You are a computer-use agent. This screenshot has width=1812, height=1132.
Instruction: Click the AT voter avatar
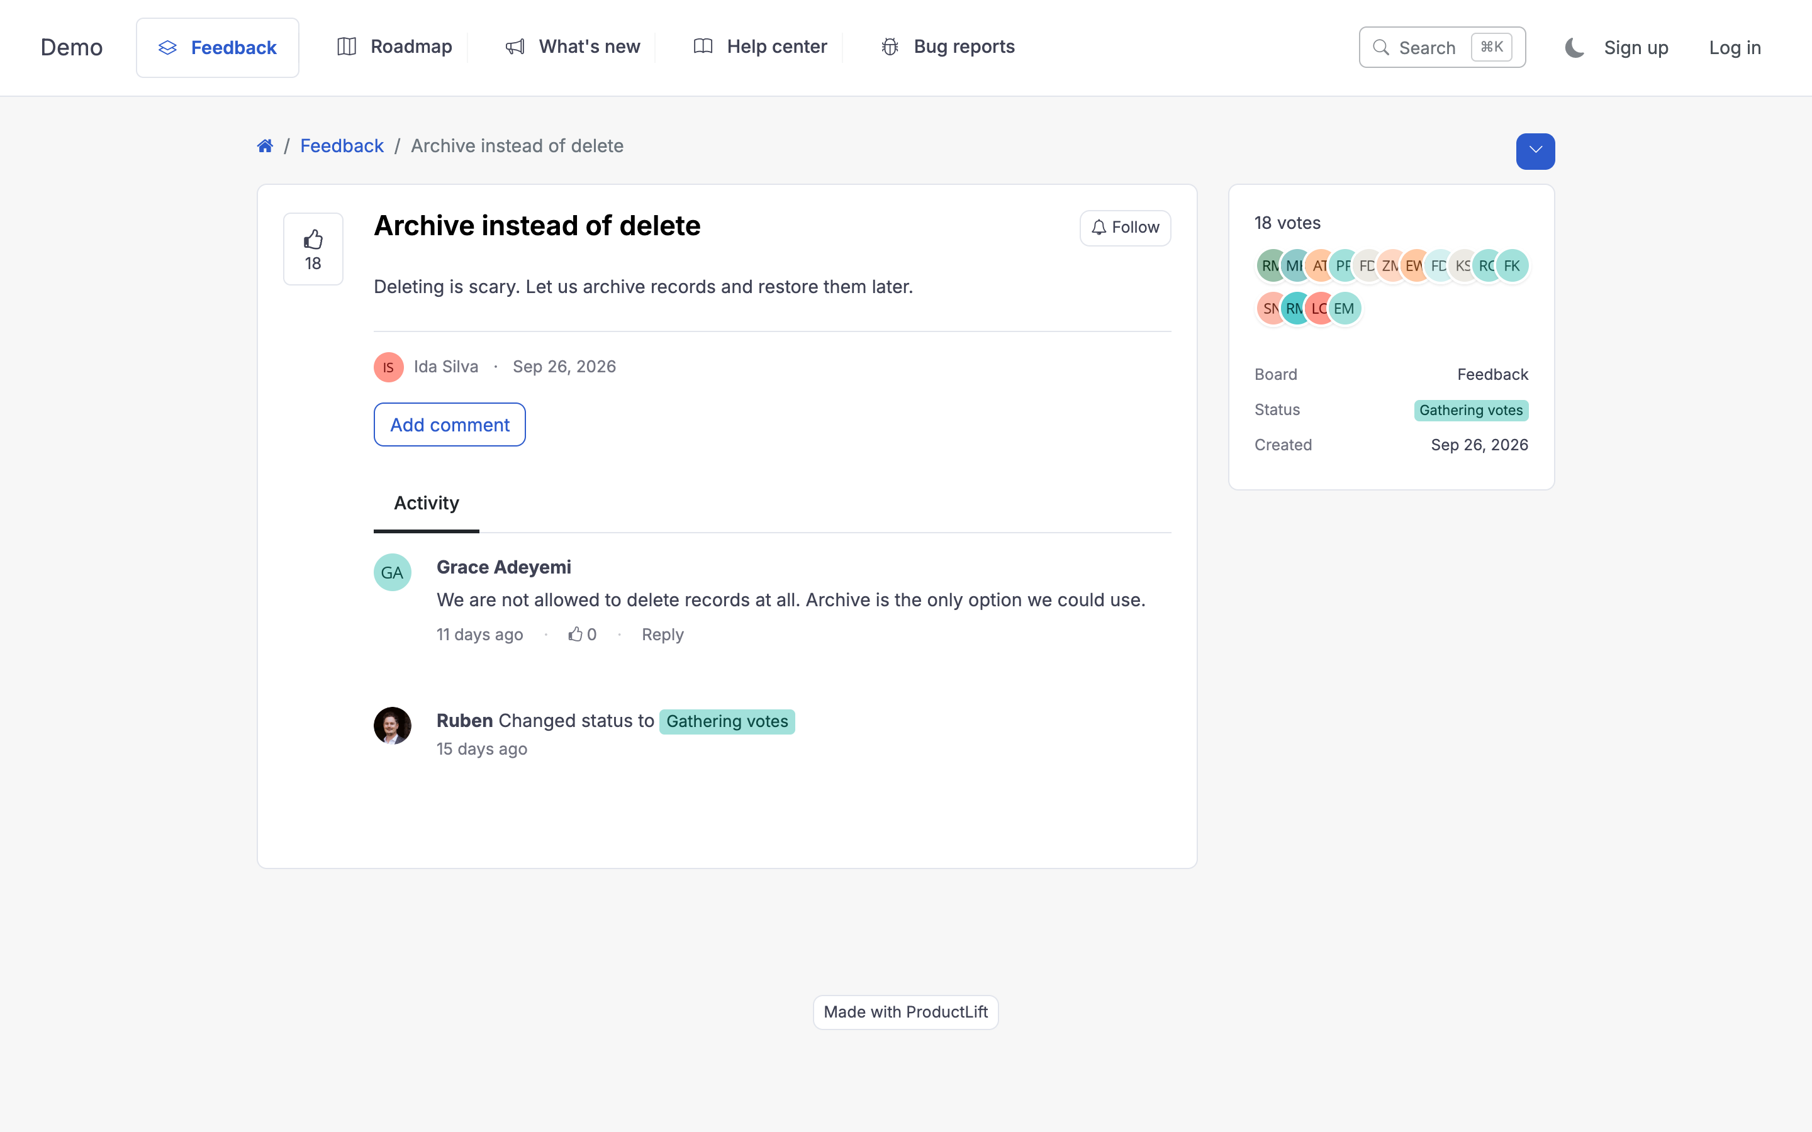tap(1319, 266)
